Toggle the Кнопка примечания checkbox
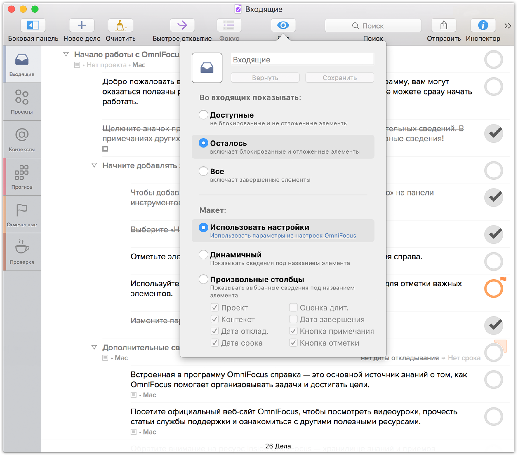Screen dimensions: 518x457 click(293, 331)
